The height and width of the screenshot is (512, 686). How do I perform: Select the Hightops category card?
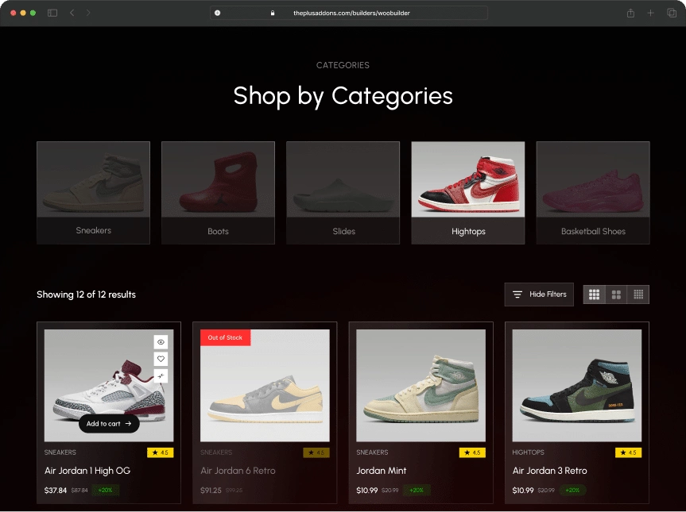pyautogui.click(x=468, y=193)
